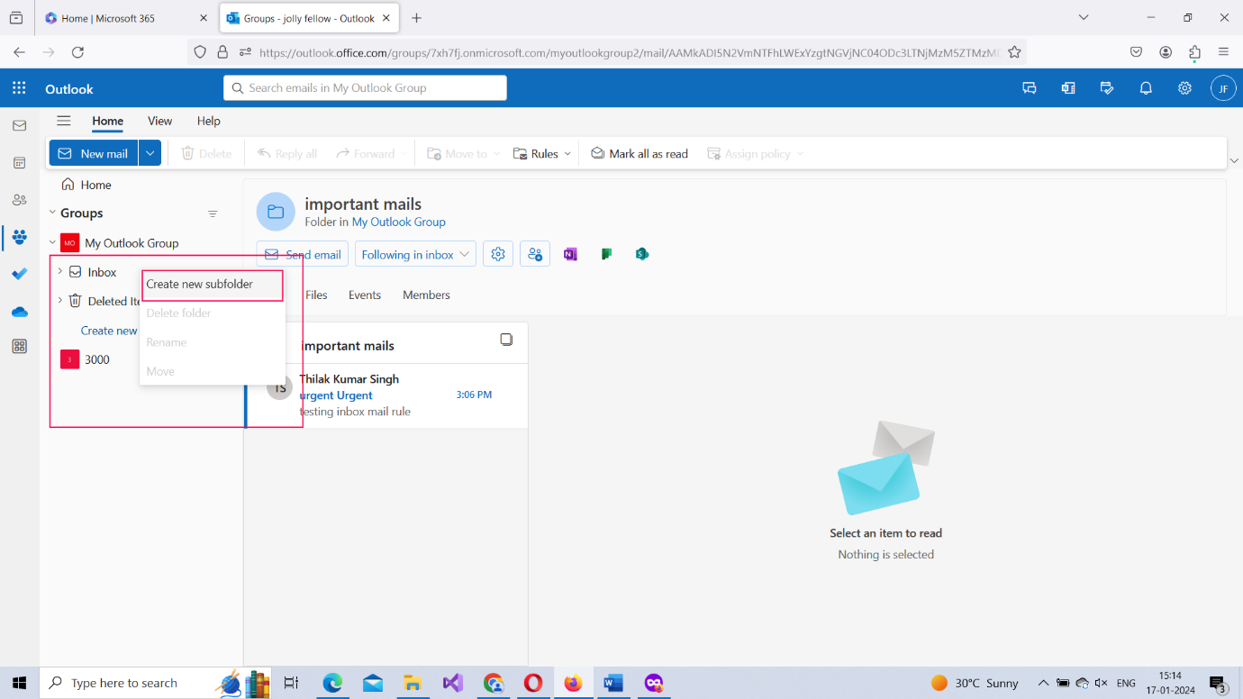
Task: Toggle the hamburger navigation pane button
Action: coord(63,121)
